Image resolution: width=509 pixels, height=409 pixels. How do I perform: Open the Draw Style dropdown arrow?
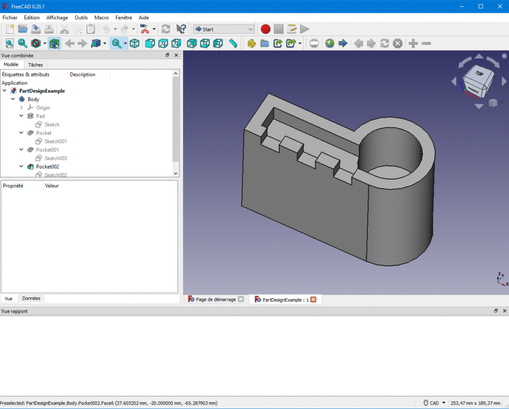[44, 43]
